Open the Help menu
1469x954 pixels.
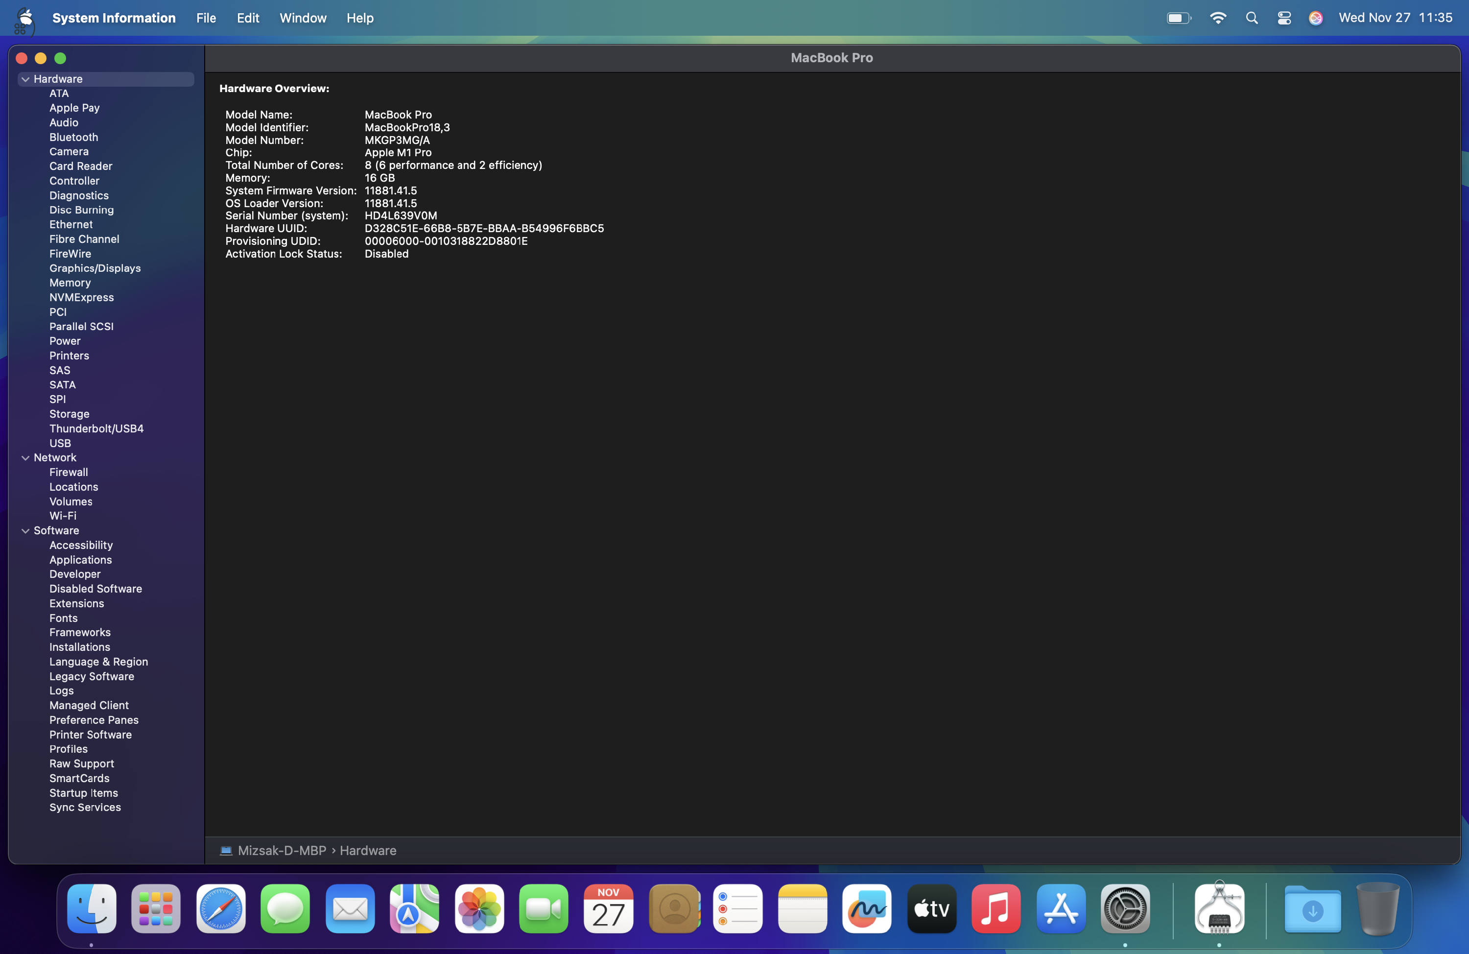pos(360,18)
